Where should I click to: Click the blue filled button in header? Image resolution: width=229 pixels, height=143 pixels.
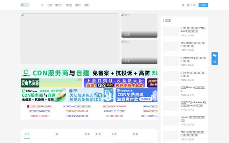click(203, 5)
